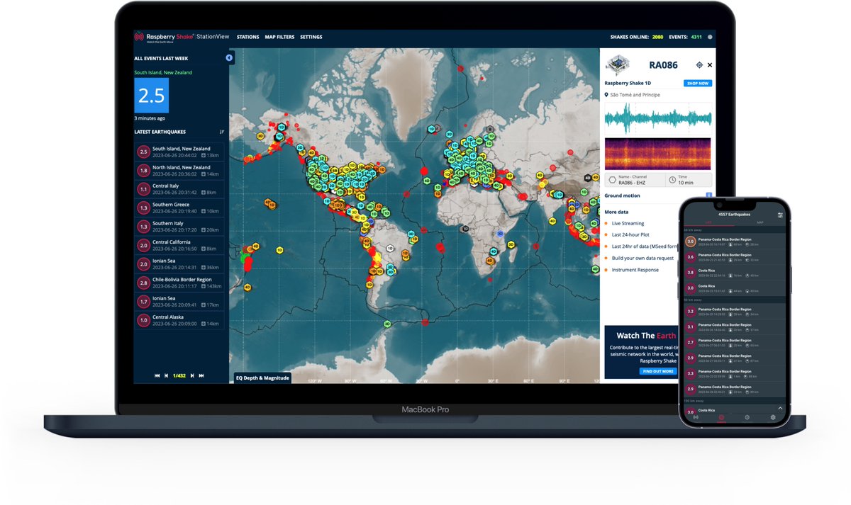
Task: Click the Raspberry Shake device thumbnail image
Action: [617, 66]
